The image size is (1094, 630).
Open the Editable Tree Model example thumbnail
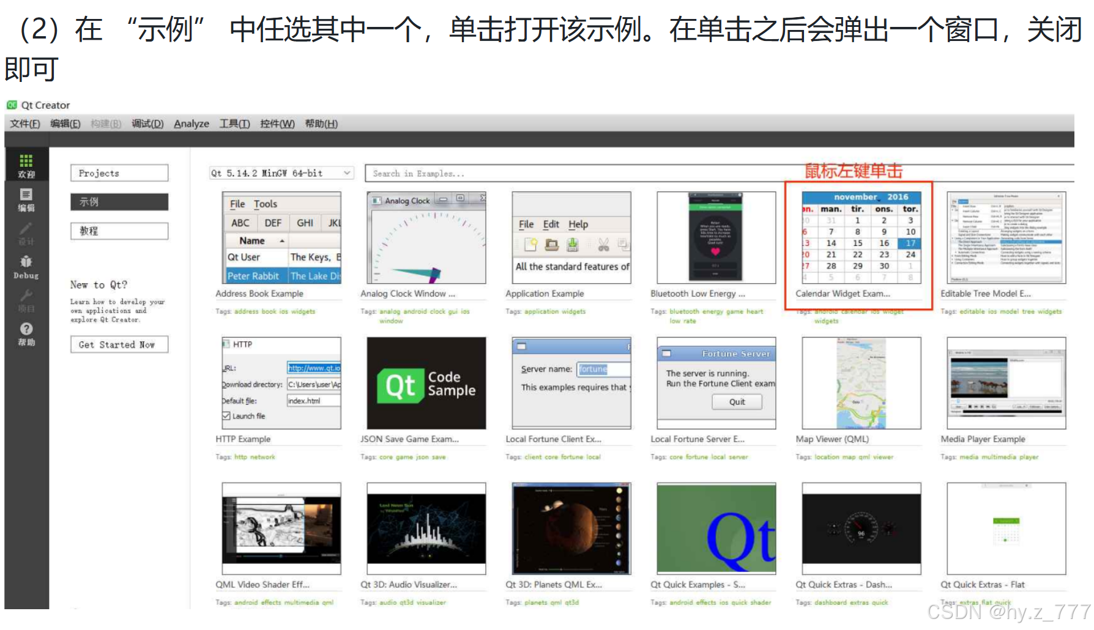pyautogui.click(x=1007, y=237)
